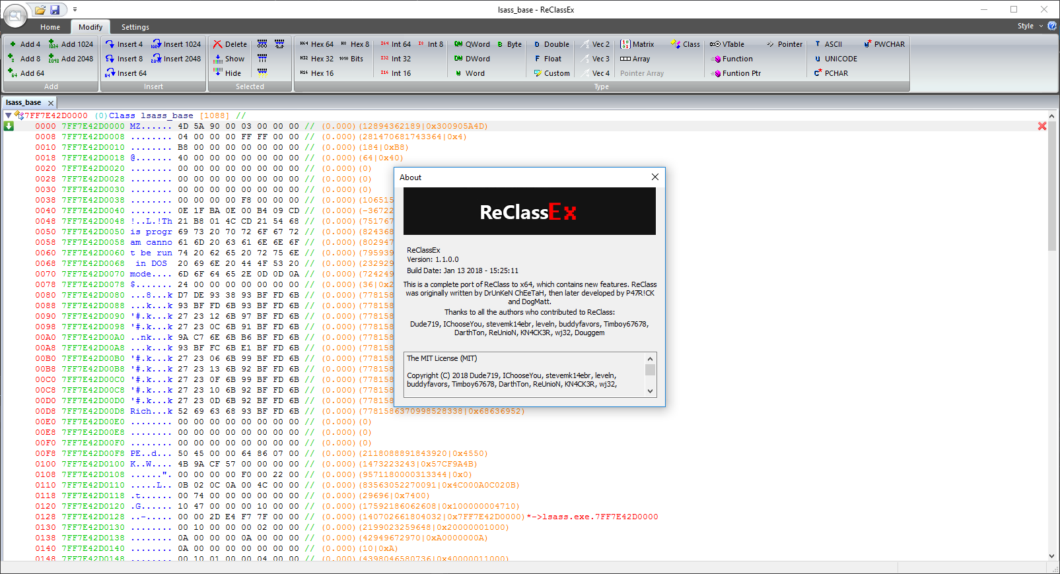Viewport: 1060px width, 574px height.
Task: Set type to Byte
Action: pyautogui.click(x=509, y=44)
